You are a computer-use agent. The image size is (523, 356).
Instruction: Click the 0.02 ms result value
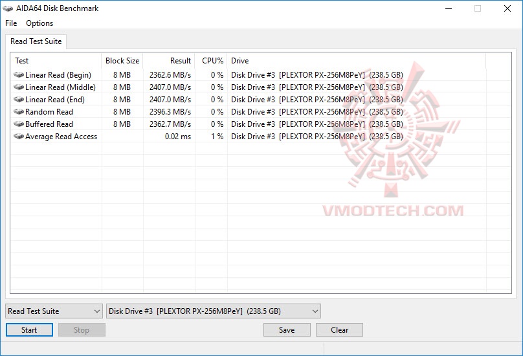click(x=178, y=137)
